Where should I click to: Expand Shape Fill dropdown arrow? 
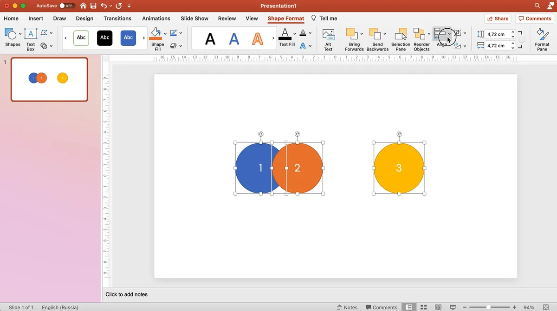[166, 34]
